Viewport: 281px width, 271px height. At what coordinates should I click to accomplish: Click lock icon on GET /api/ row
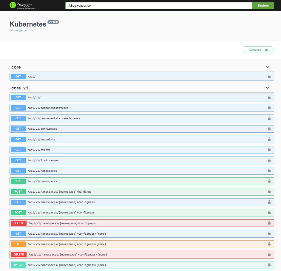[x=269, y=77]
